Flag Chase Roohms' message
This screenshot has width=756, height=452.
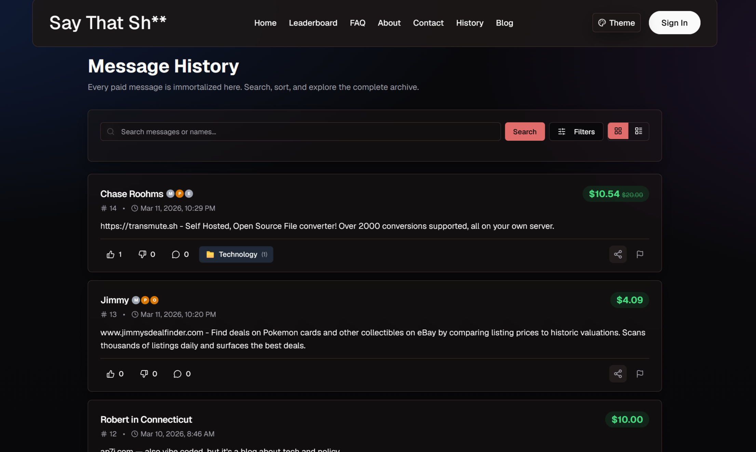[x=640, y=254]
